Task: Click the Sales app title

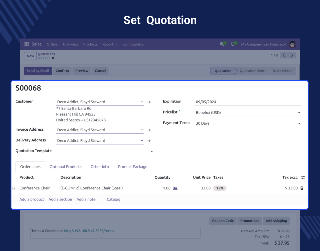Action: click(37, 44)
